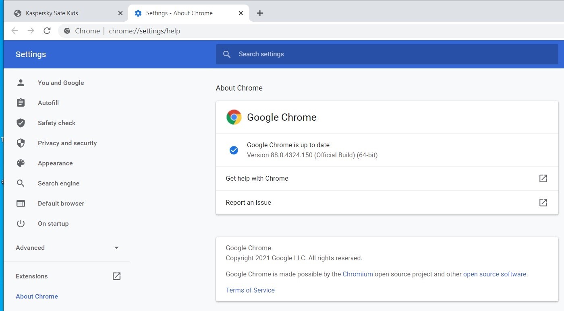Click the Safety check shield icon

point(21,123)
